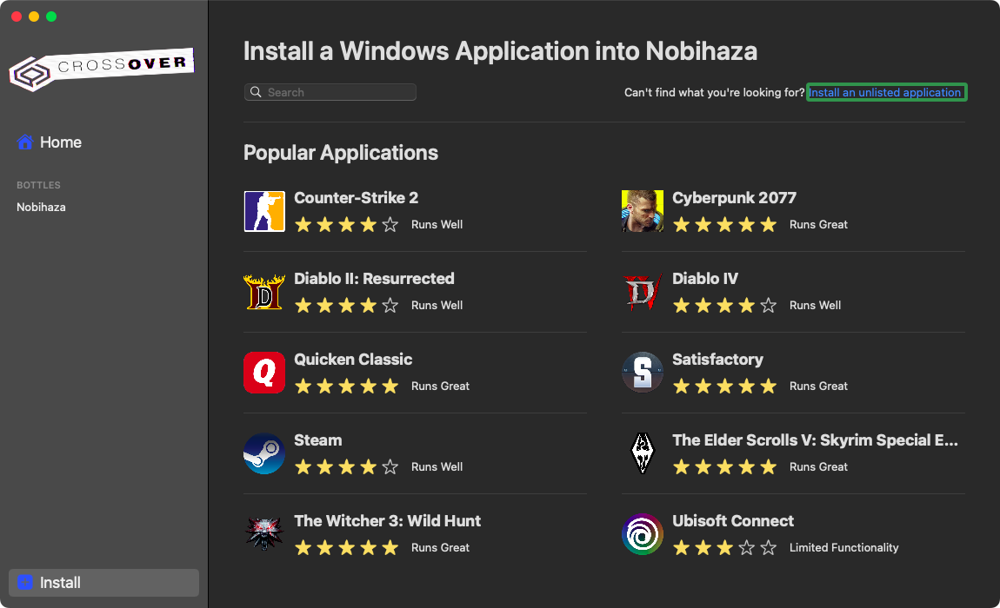Select the Diablo II: Resurrected icon

pyautogui.click(x=264, y=292)
